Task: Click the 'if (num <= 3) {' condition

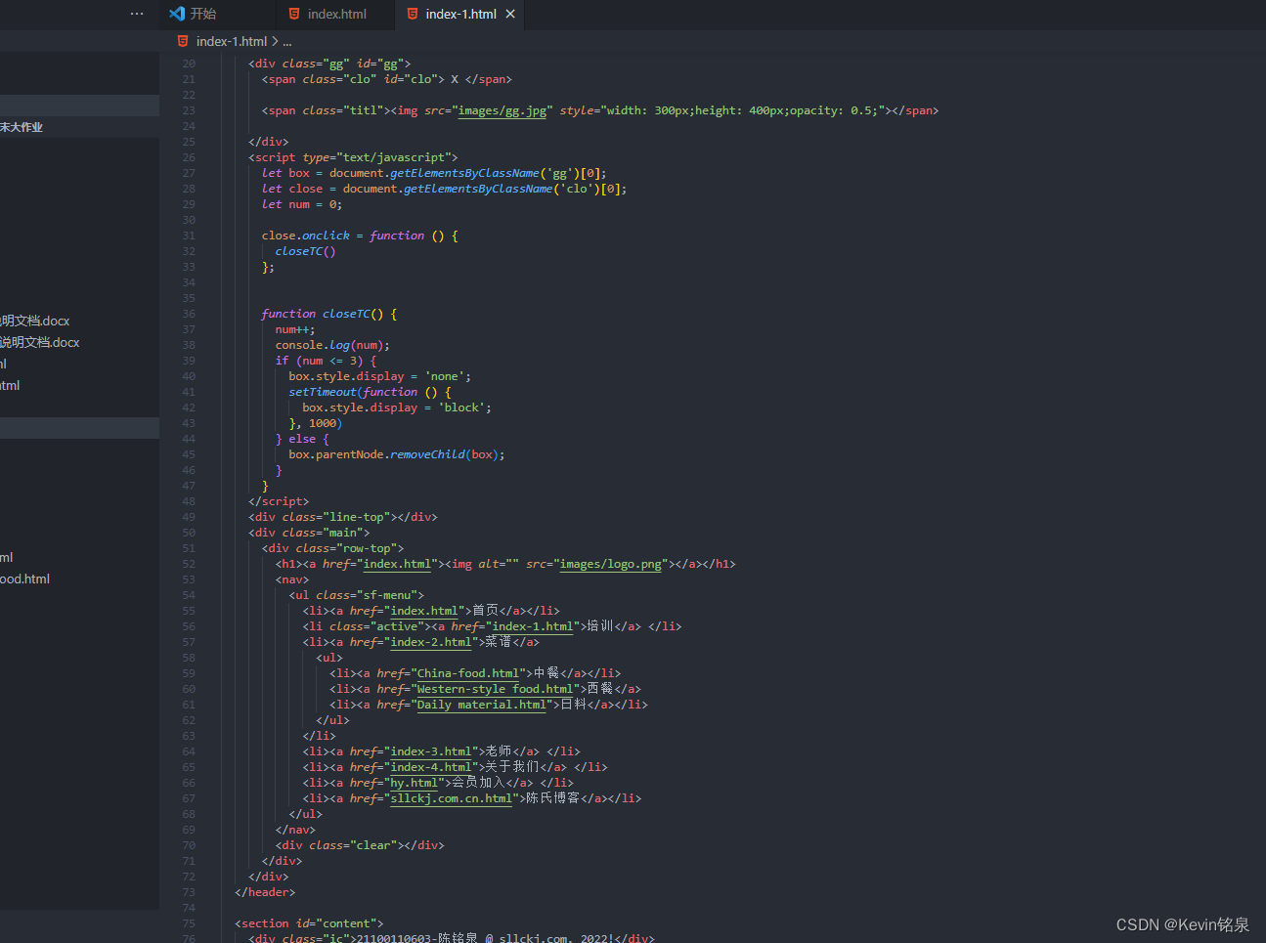Action: coord(326,361)
